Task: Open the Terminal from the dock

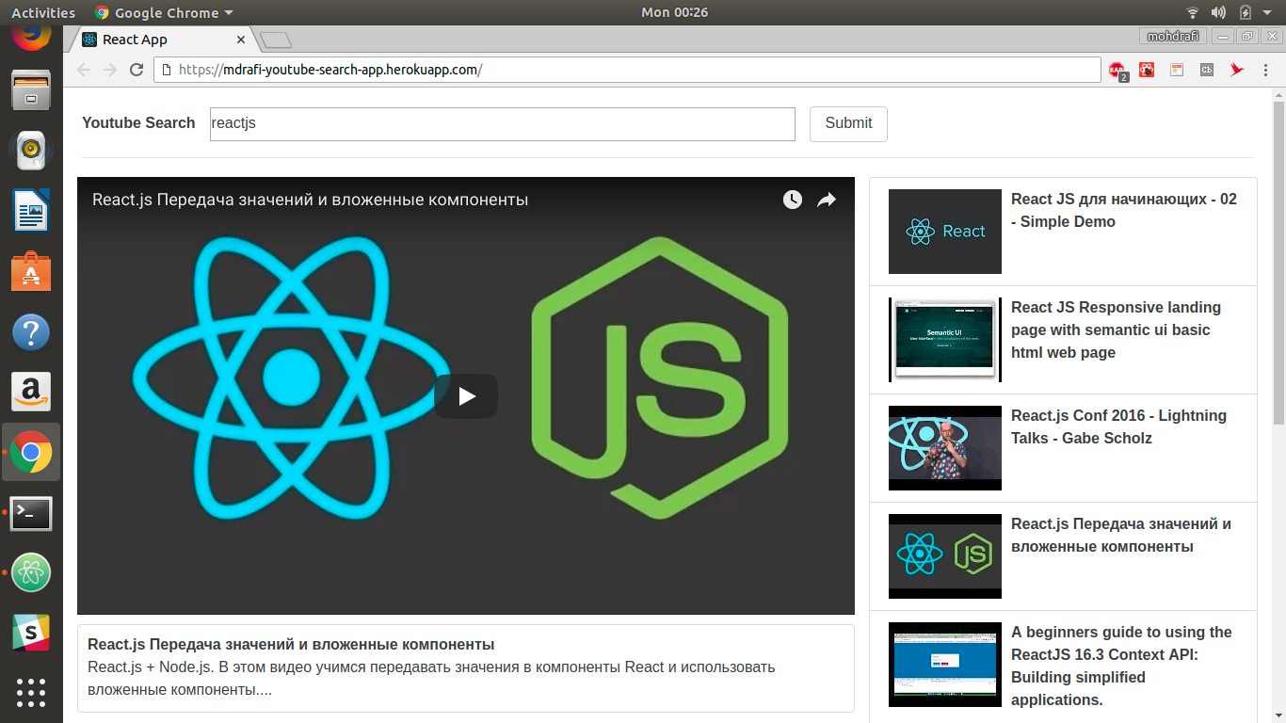Action: 31,513
